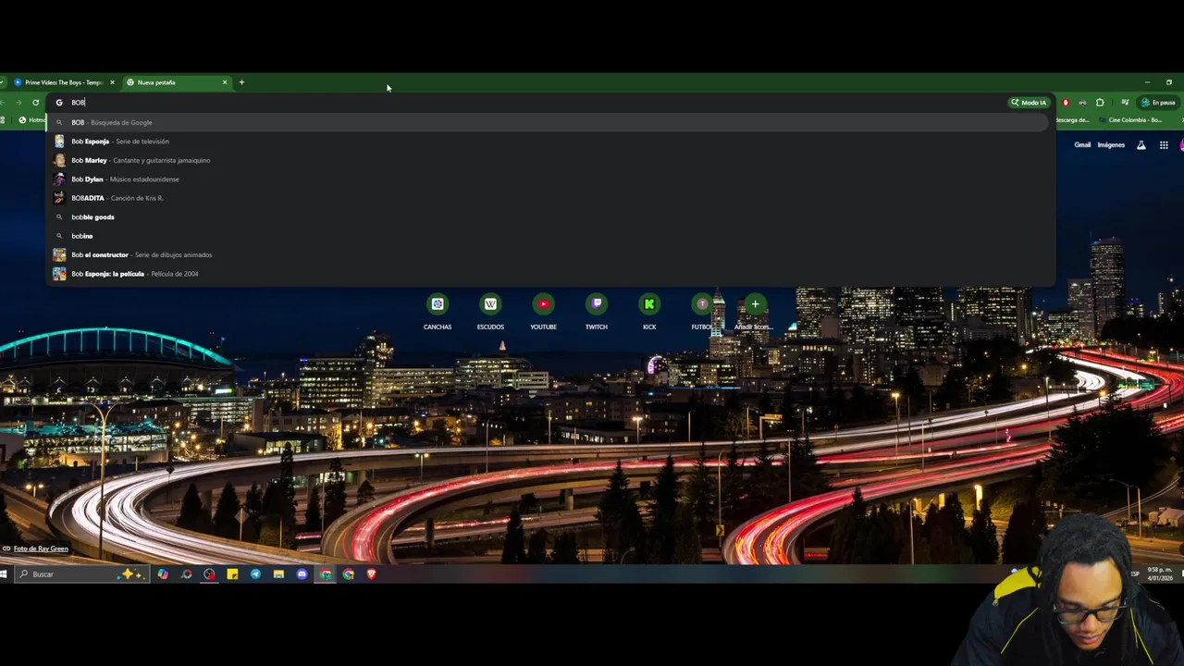Open FUTBOL shortcut
Screen dimensions: 1184x666
click(x=702, y=312)
